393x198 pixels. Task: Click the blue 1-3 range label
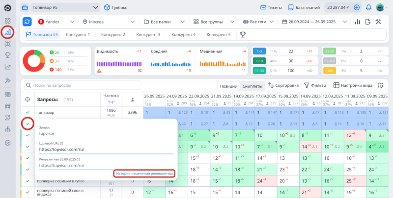click(x=259, y=51)
